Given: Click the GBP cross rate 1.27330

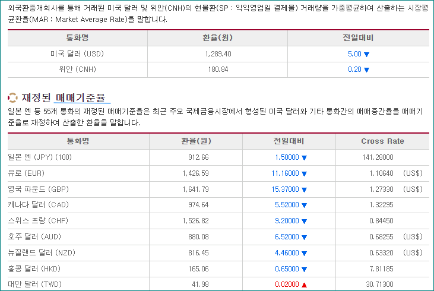Looking at the screenshot, I should [381, 189].
